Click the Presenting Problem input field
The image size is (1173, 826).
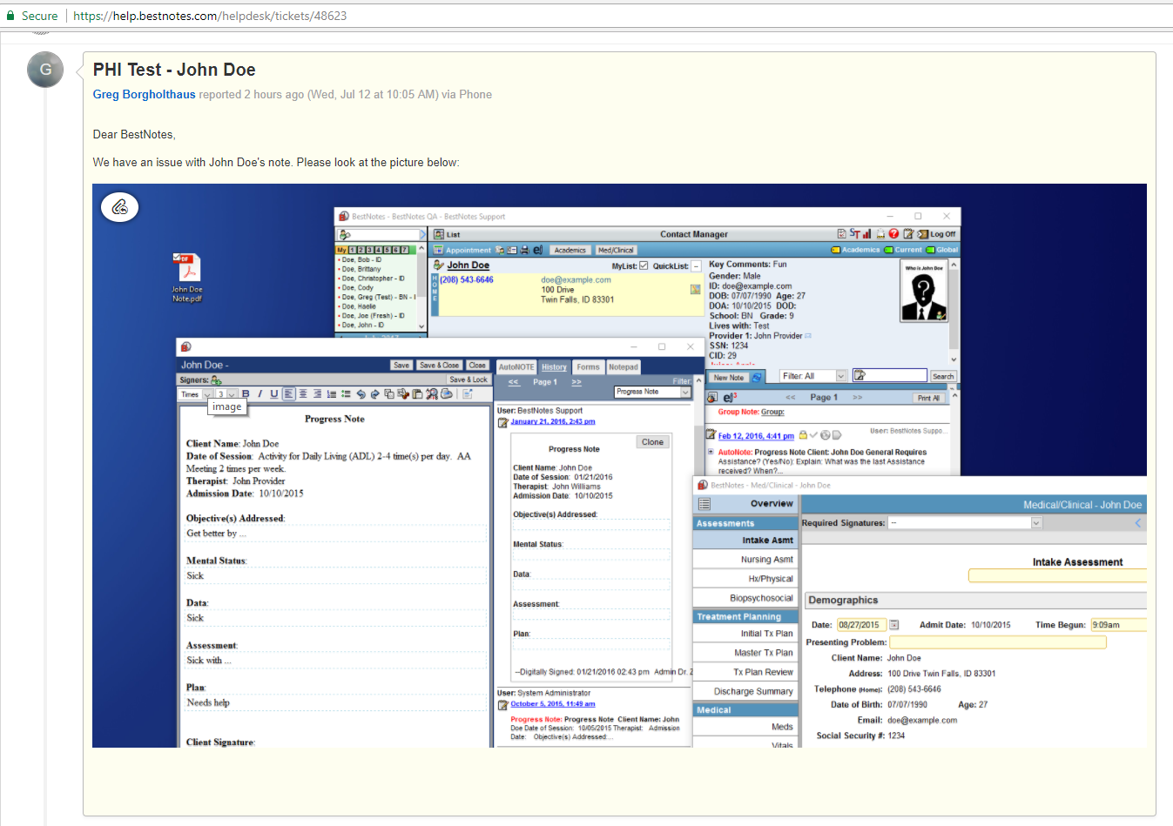tap(997, 642)
